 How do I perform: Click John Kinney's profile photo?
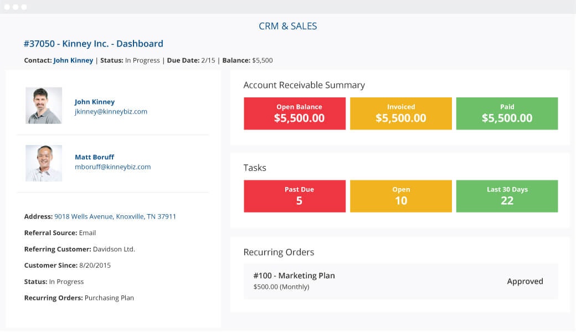pos(44,106)
